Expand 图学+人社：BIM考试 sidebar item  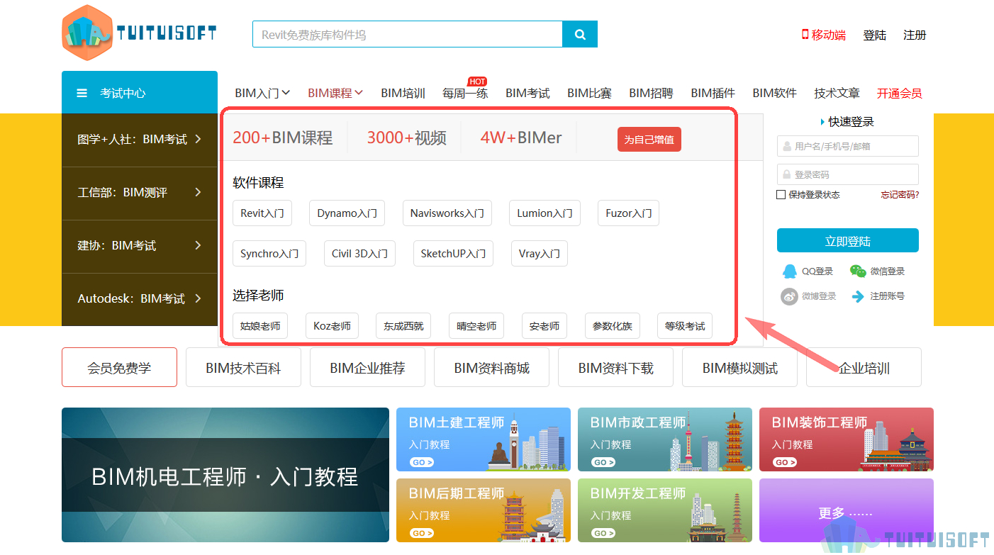click(140, 140)
